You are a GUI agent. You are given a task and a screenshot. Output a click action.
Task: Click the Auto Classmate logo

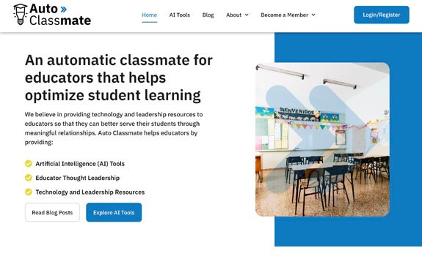pos(52,15)
